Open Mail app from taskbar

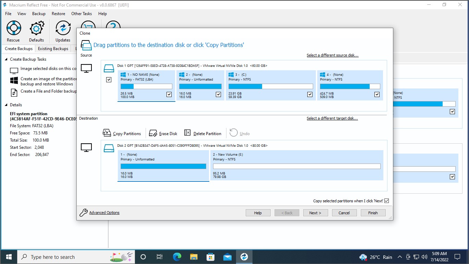[227, 257]
